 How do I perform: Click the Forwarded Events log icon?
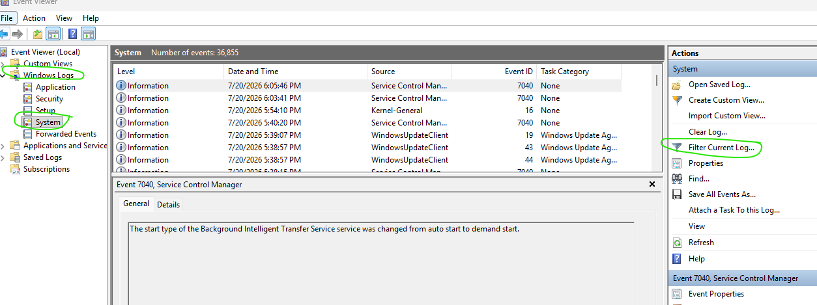pyautogui.click(x=27, y=134)
